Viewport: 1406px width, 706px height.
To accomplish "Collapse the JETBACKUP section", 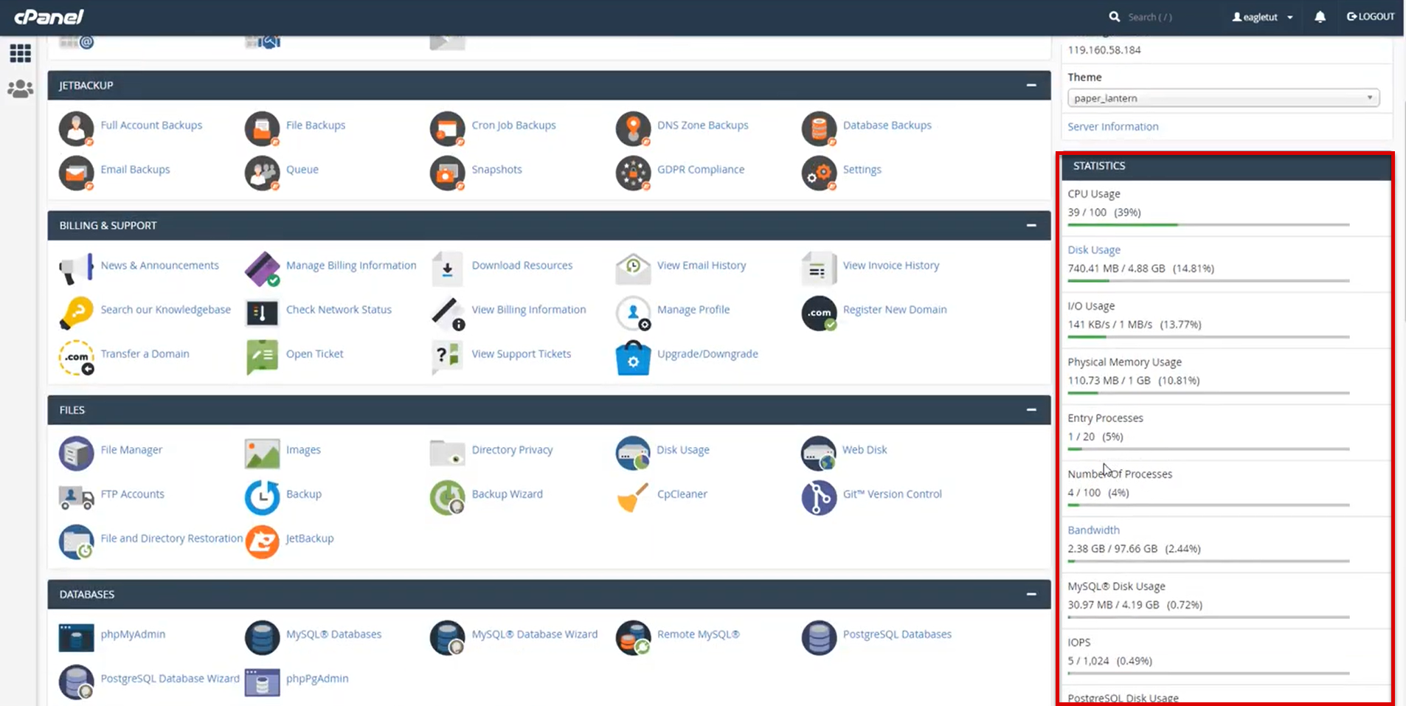I will 1031,86.
